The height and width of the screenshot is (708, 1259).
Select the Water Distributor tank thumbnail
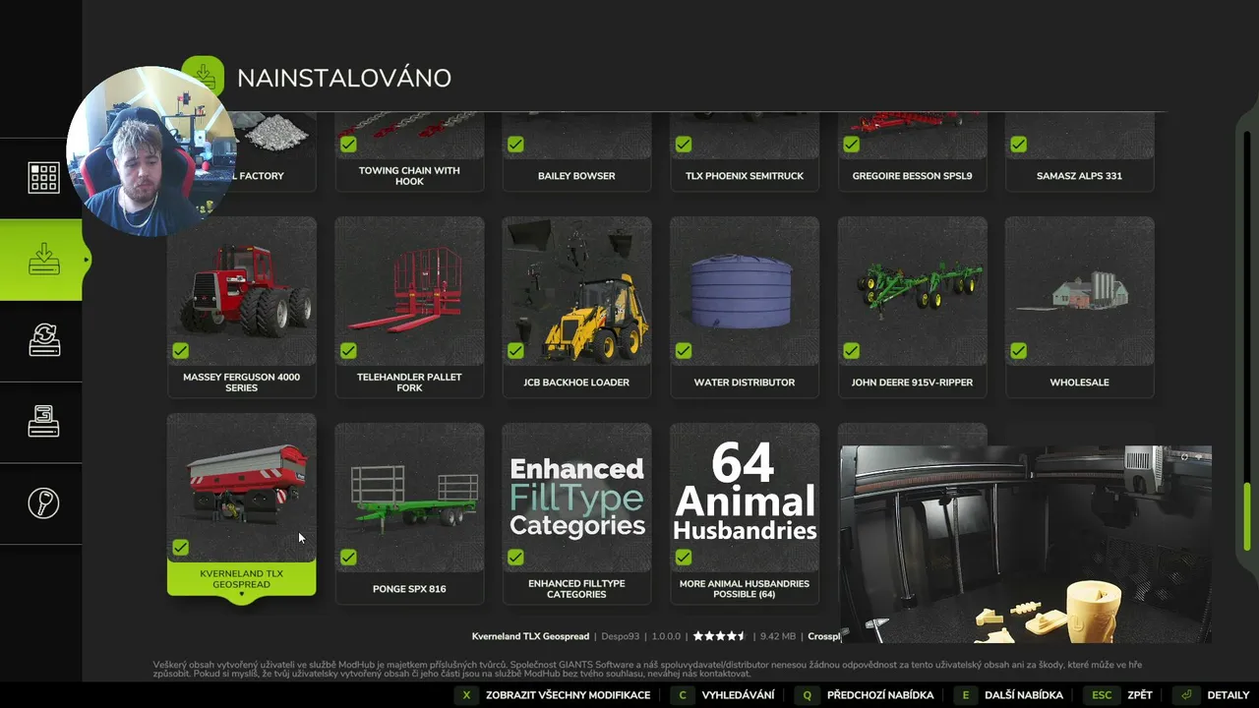(x=745, y=291)
